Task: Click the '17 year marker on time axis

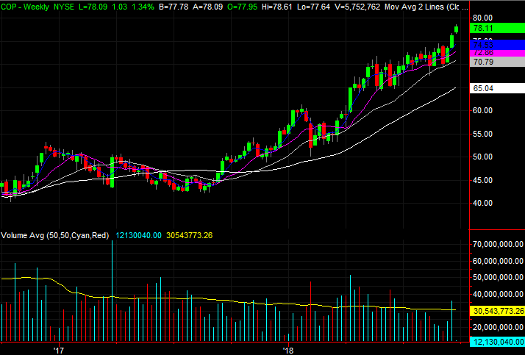Action: (59, 351)
